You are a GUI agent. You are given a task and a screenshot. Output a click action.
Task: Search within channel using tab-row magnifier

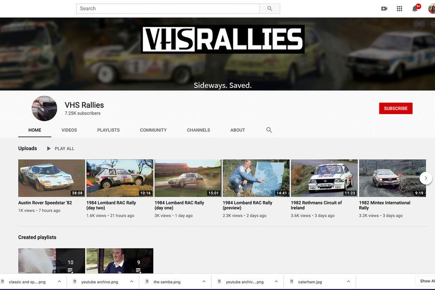269,130
